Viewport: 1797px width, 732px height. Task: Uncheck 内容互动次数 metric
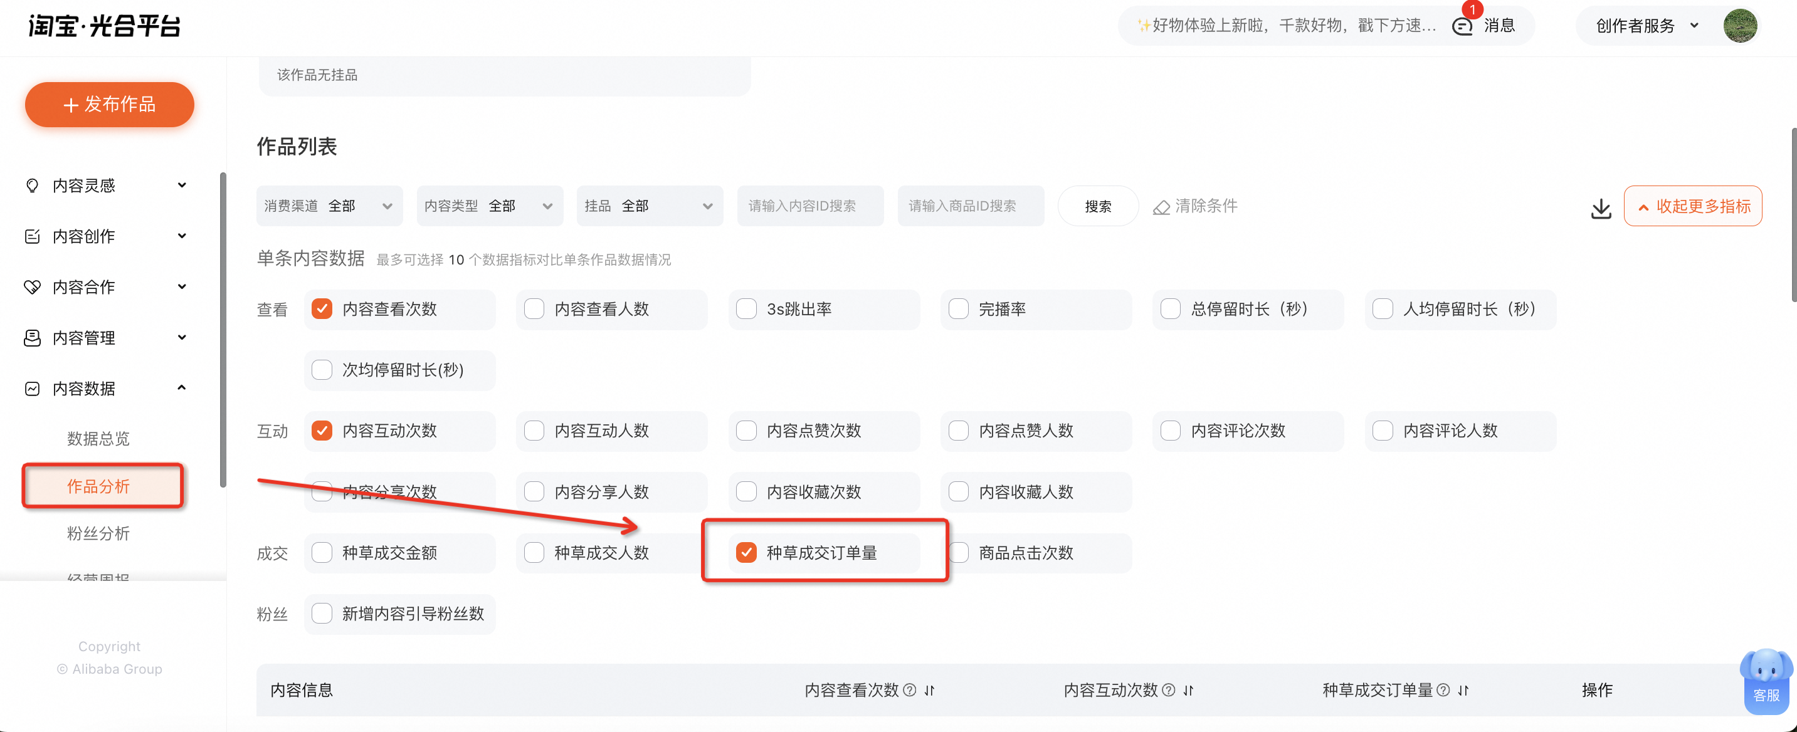click(x=322, y=430)
